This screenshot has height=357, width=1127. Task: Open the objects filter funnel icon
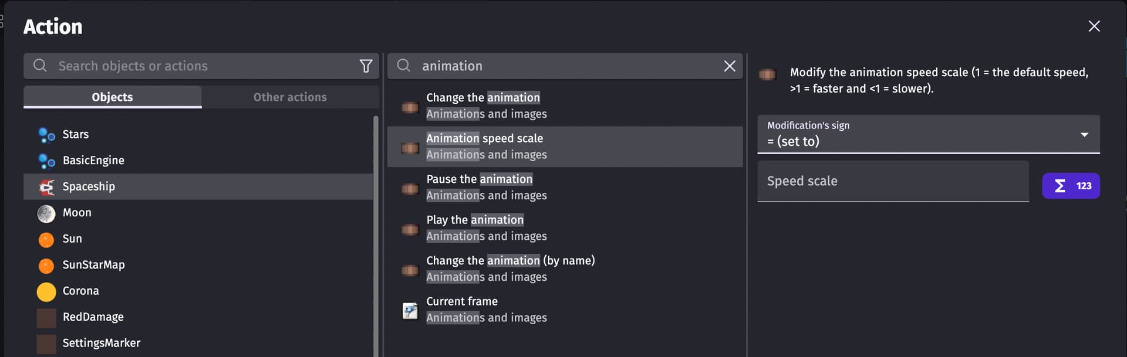click(x=366, y=66)
